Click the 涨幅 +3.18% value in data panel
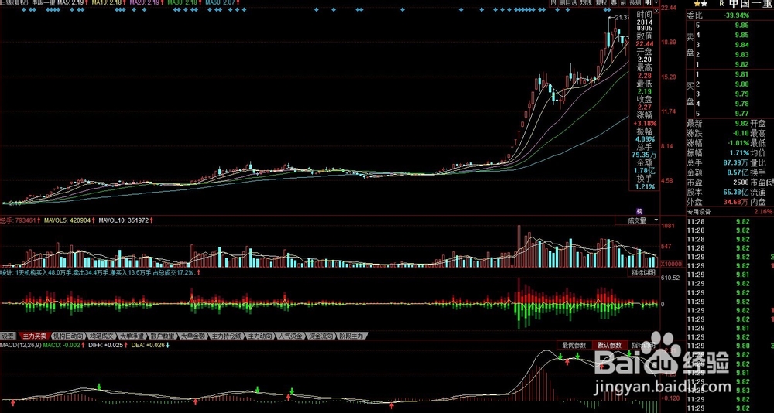Image resolution: width=774 pixels, height=413 pixels. click(645, 123)
